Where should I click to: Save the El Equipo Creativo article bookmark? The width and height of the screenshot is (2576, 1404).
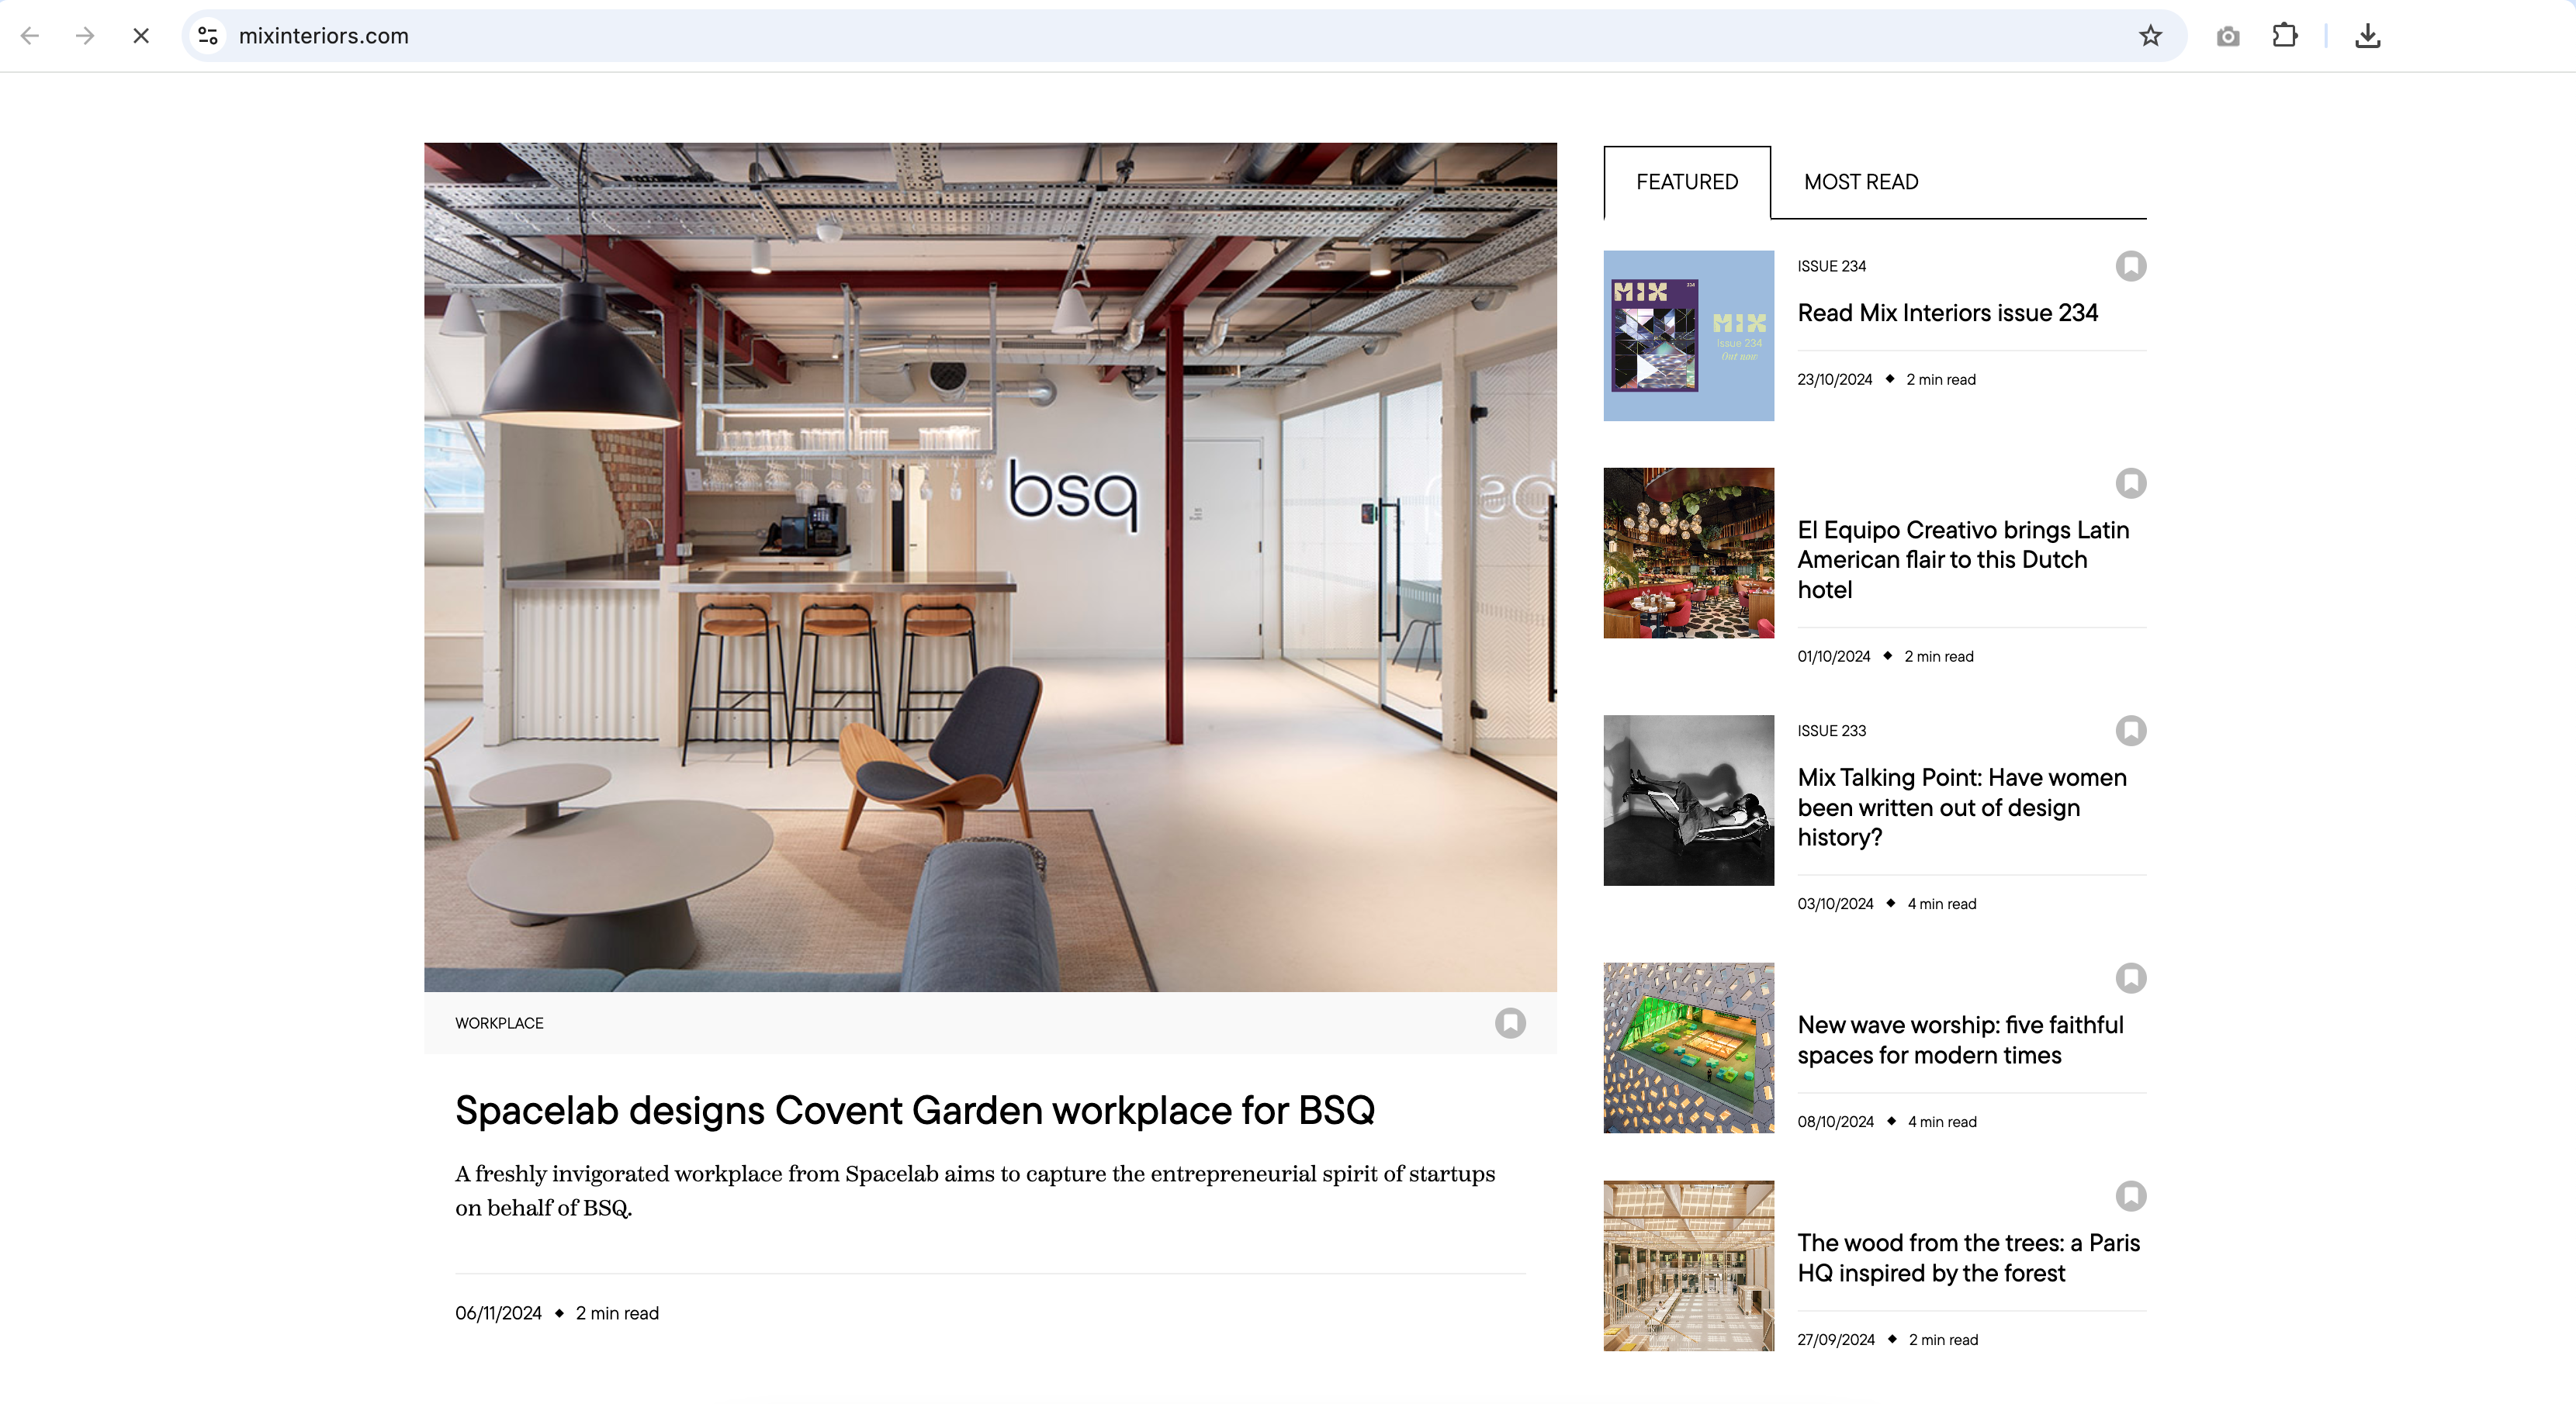(x=2132, y=483)
